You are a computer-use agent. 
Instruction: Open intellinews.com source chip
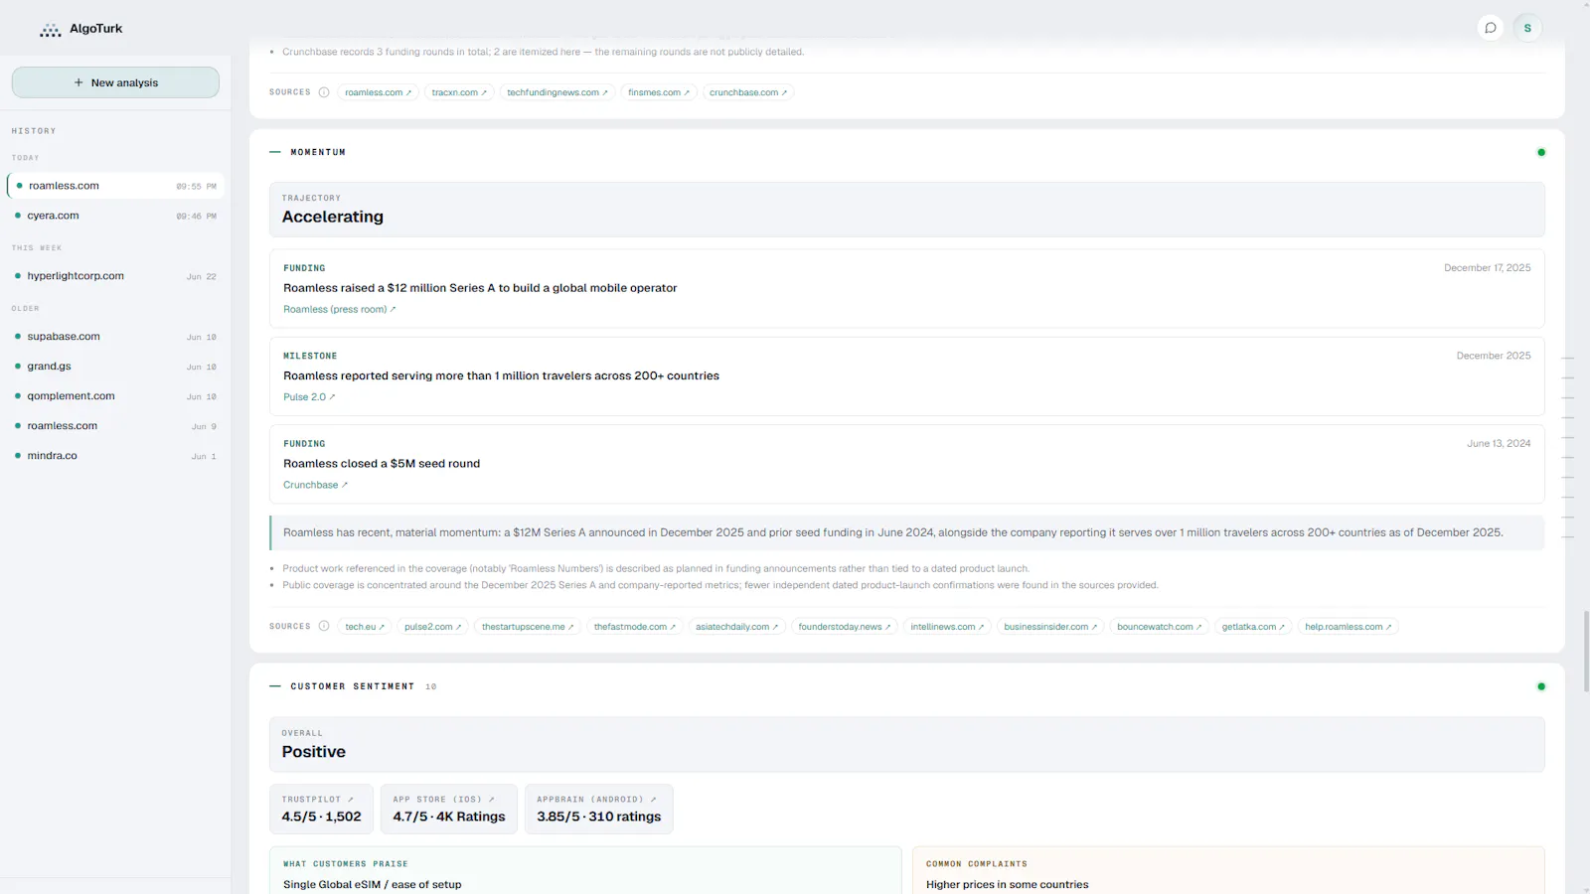(948, 627)
